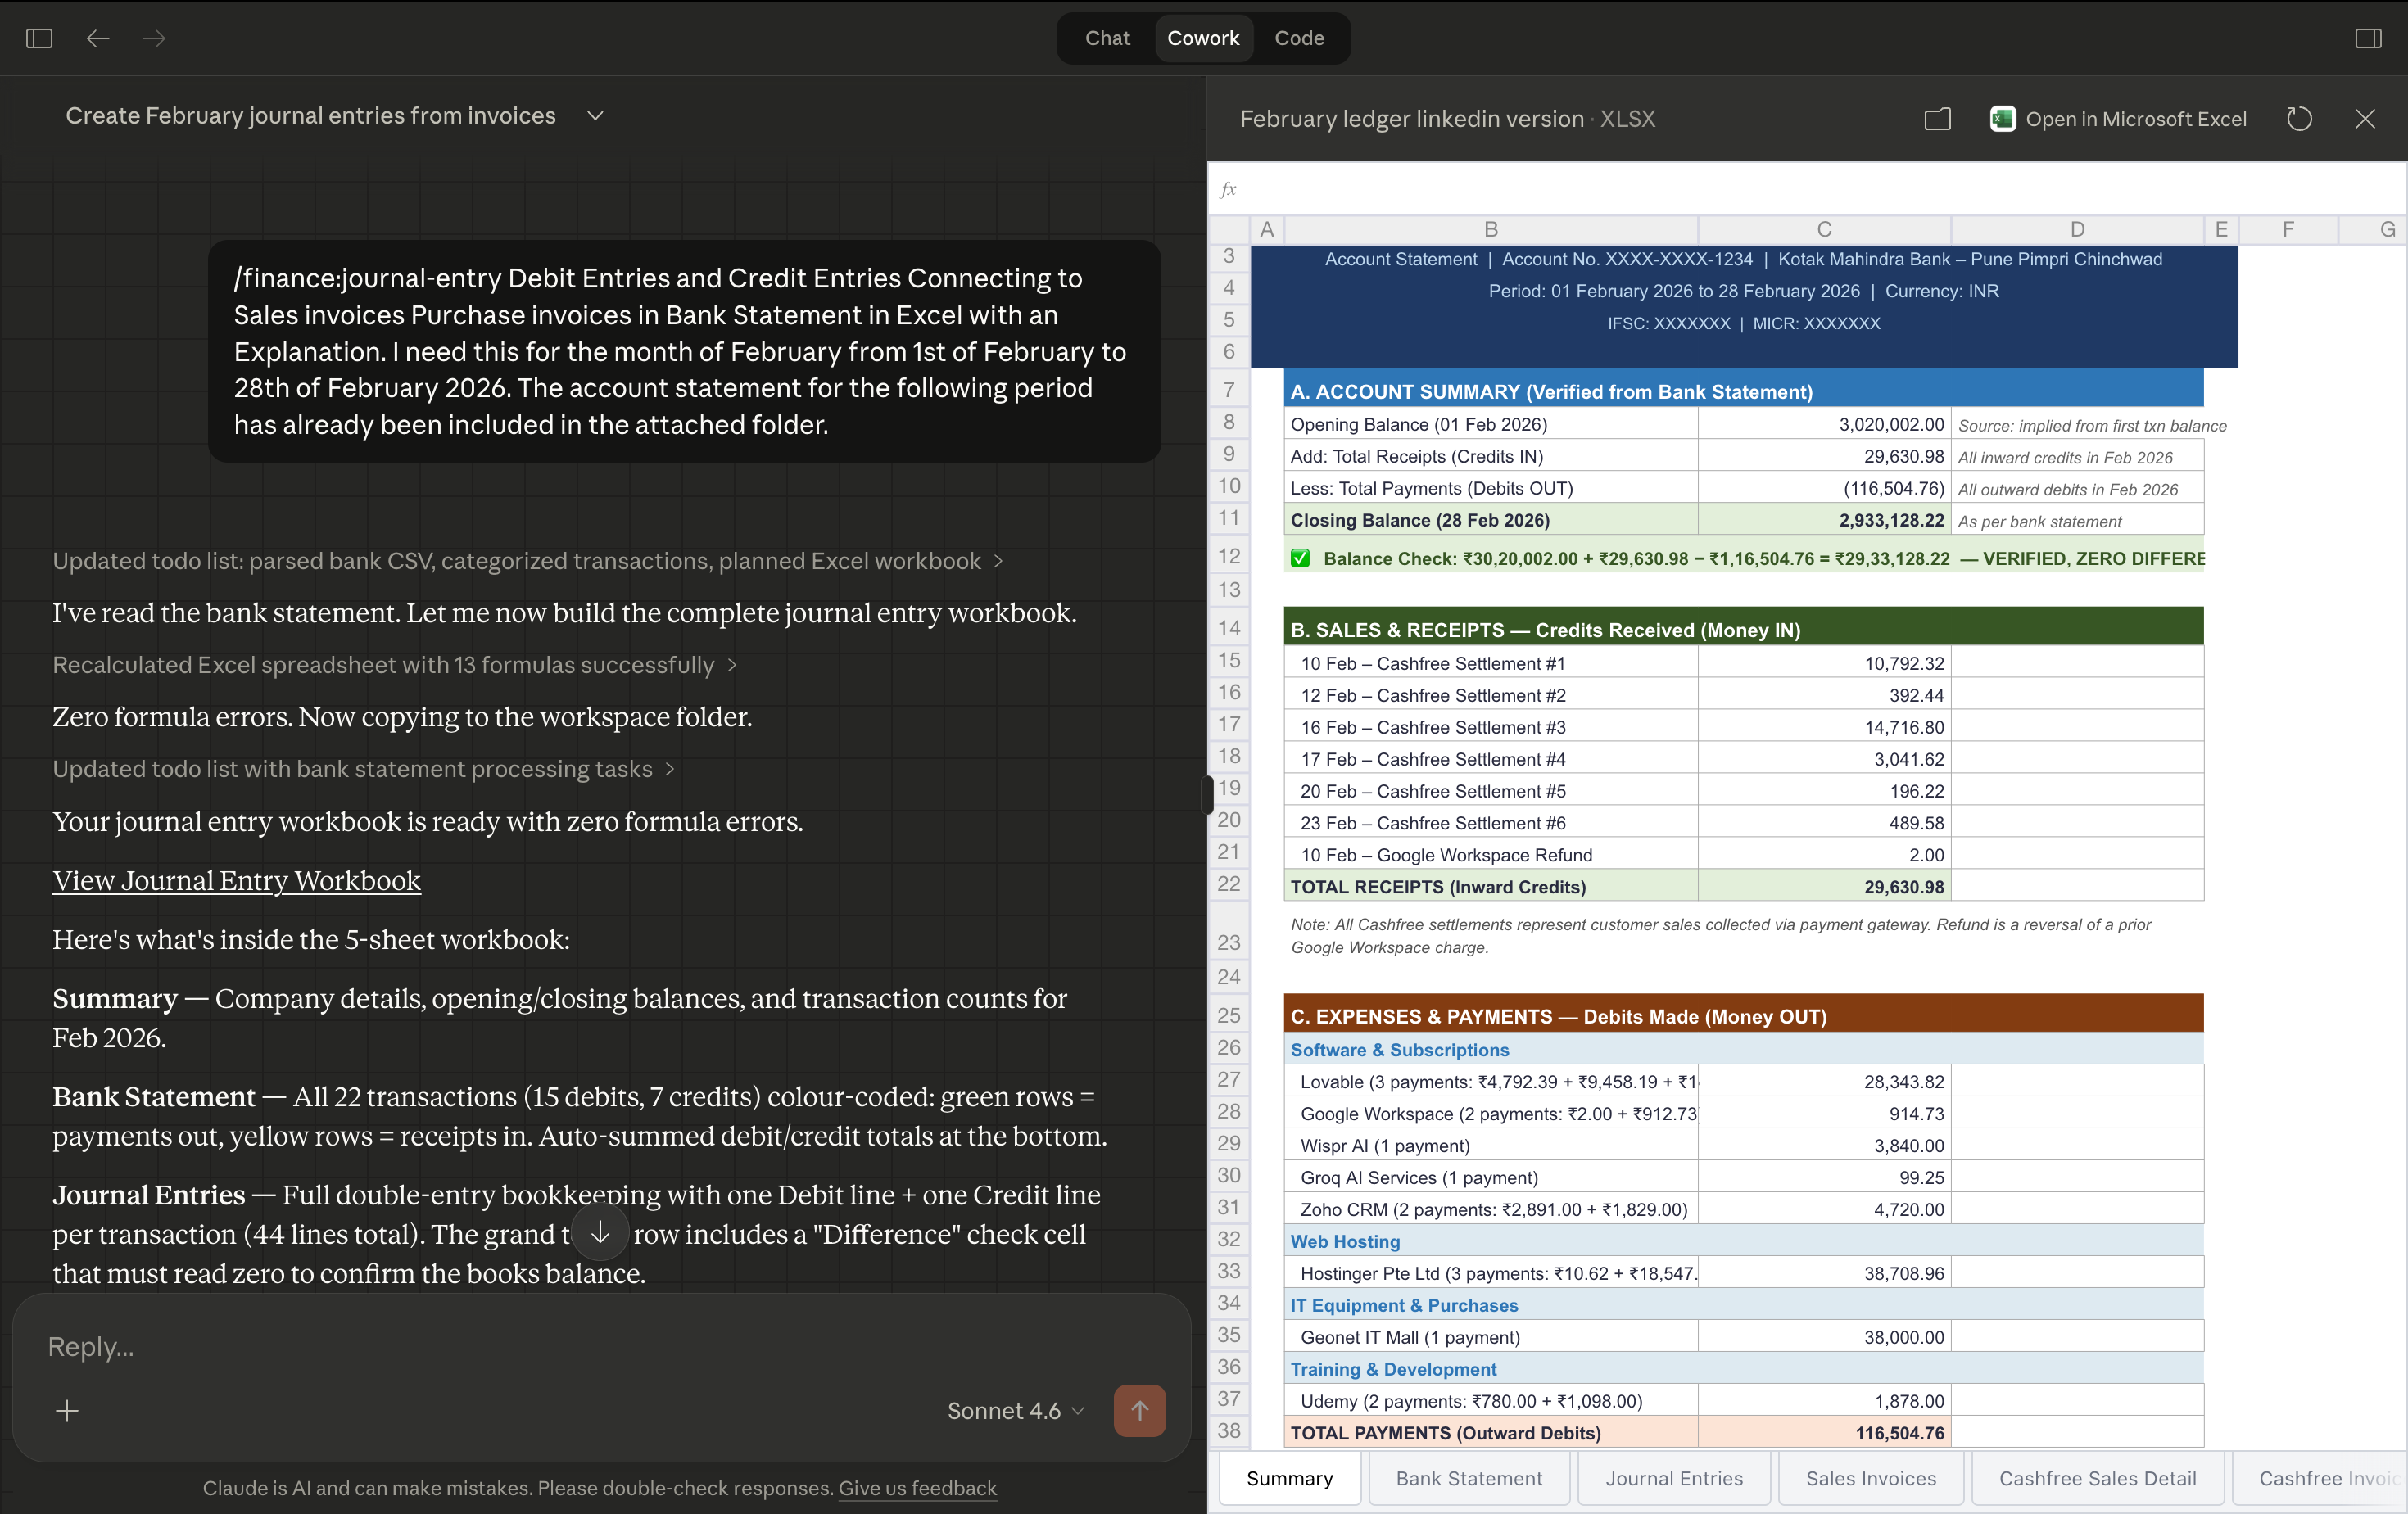Click the scroll-to-bottom arrow in chat
Image resolution: width=2408 pixels, height=1514 pixels.
tap(600, 1233)
